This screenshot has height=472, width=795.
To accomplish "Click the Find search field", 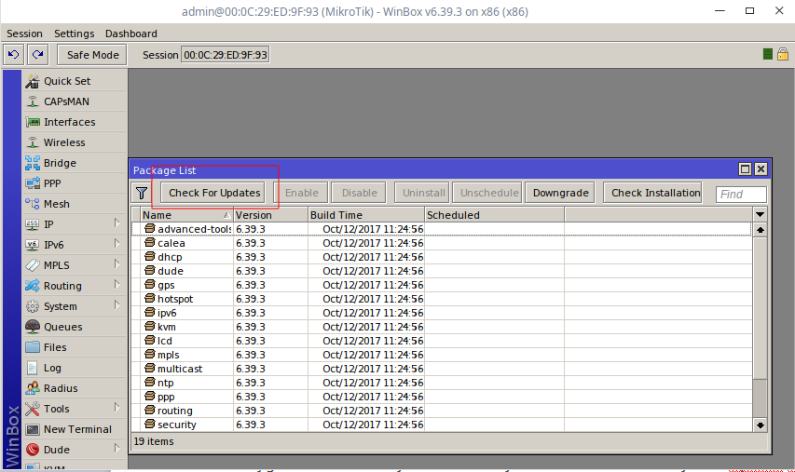I will point(741,195).
